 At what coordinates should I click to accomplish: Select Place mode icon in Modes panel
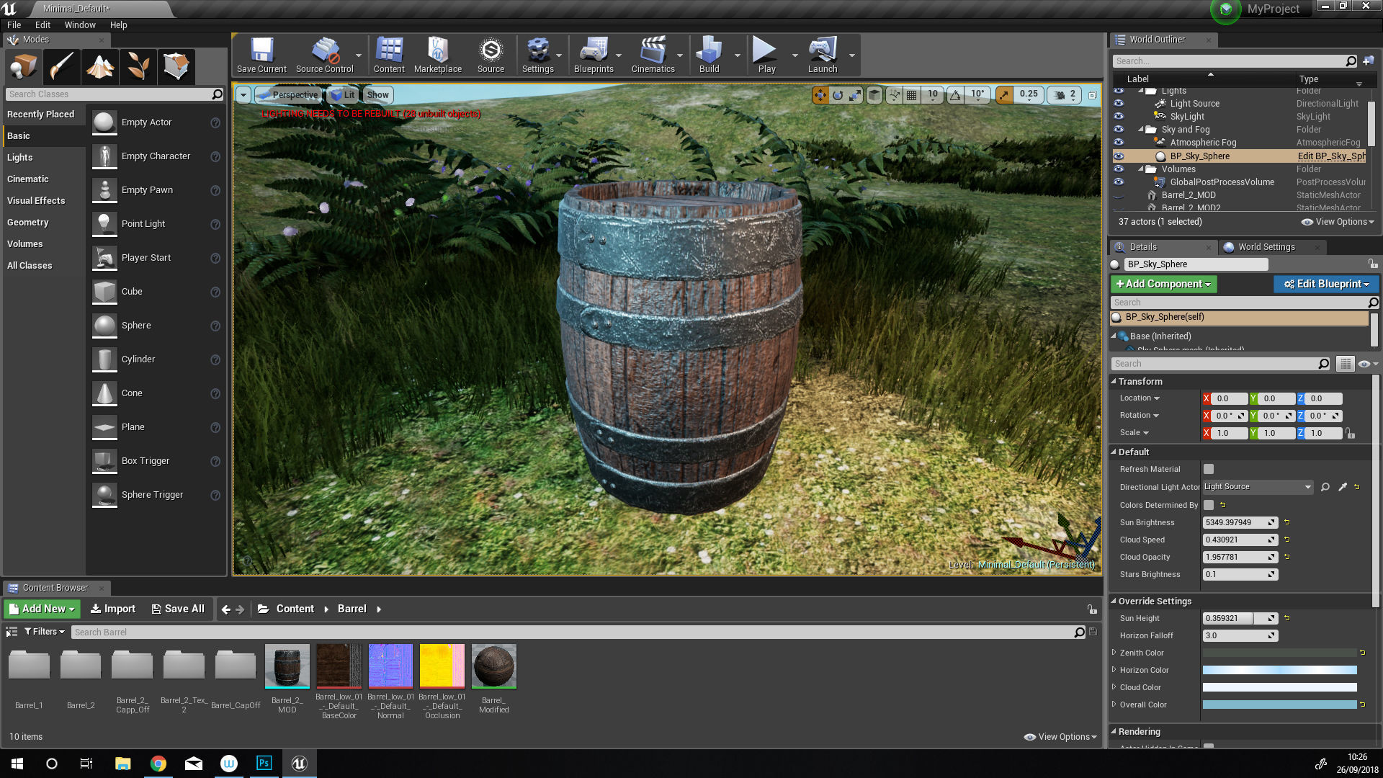click(23, 67)
